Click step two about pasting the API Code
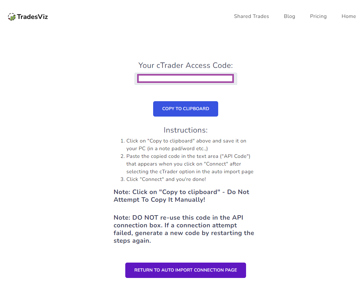Screen dimensions: 363x285 coord(187,164)
